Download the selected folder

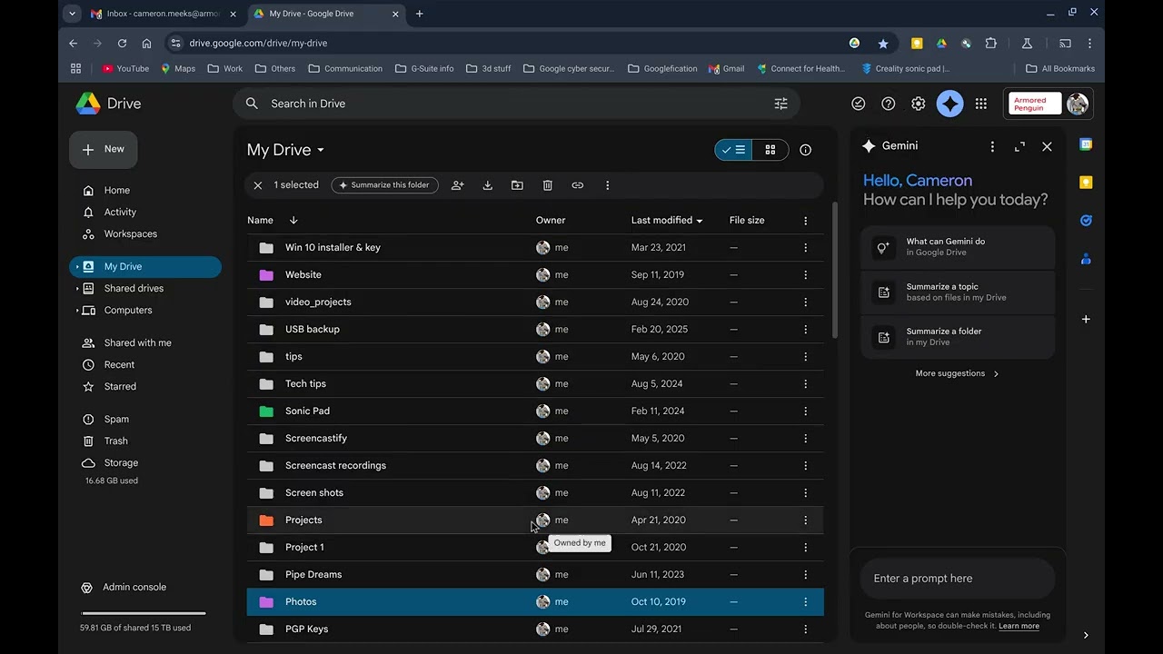(488, 185)
